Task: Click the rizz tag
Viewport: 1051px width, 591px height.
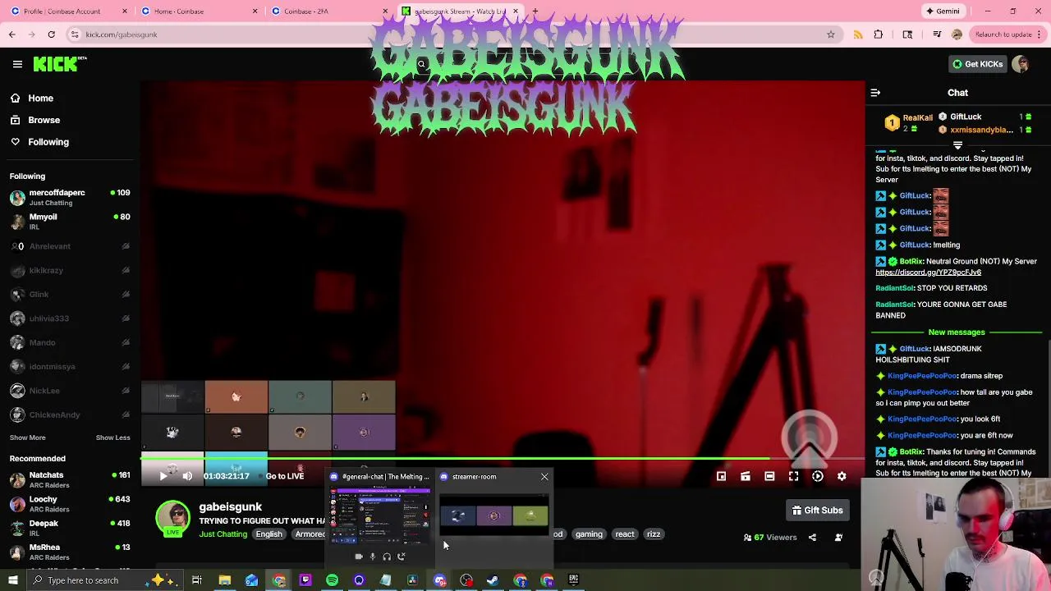Action: point(654,534)
